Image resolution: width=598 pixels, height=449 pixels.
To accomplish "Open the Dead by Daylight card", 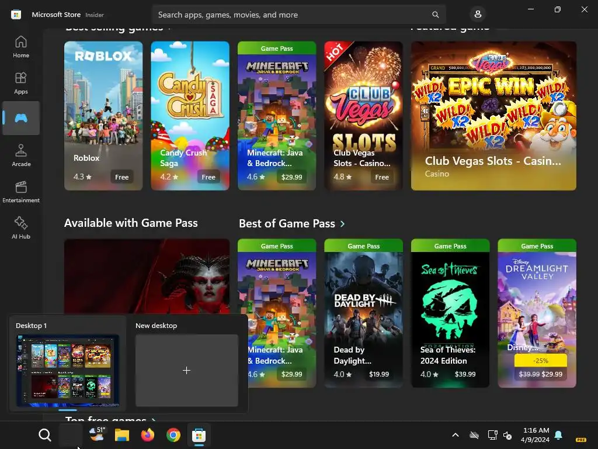I will [x=363, y=313].
